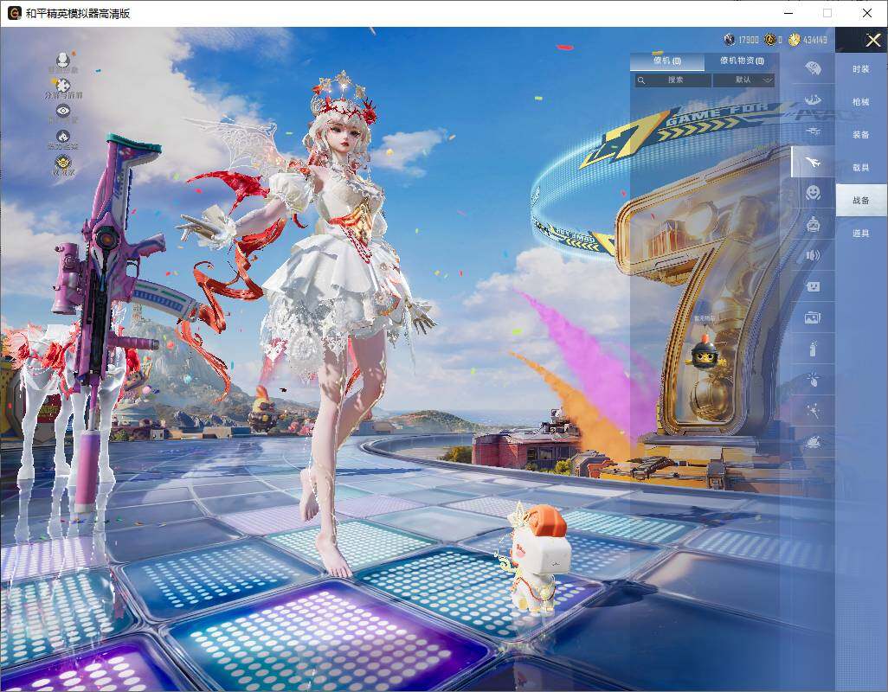Click the black bomb mascot in the trophy

point(705,352)
